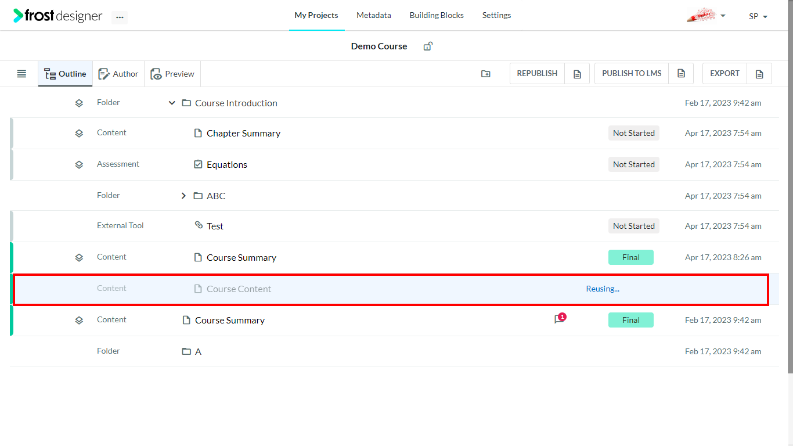Click Final status on Apr 17 Course Summary
This screenshot has width=793, height=446.
pyautogui.click(x=631, y=257)
